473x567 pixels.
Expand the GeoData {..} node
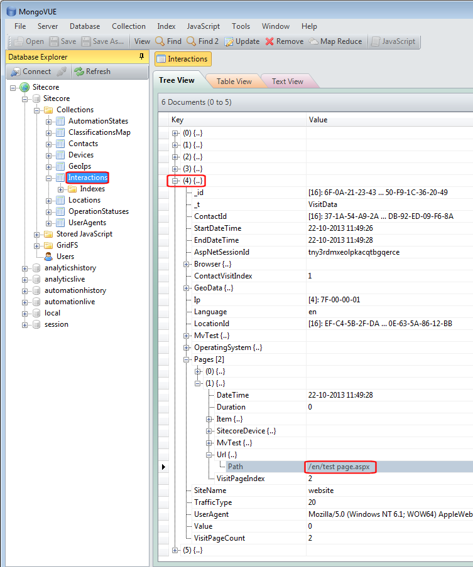[186, 288]
